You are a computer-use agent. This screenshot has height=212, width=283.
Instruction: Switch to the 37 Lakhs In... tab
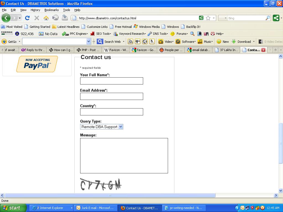[x=226, y=50]
